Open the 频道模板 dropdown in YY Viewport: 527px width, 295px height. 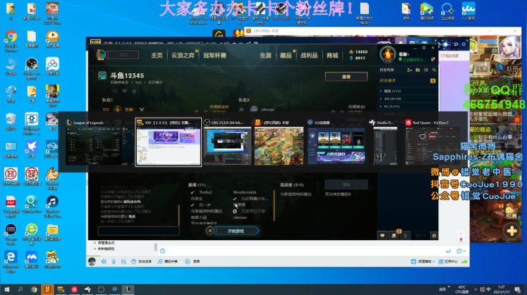423,261
